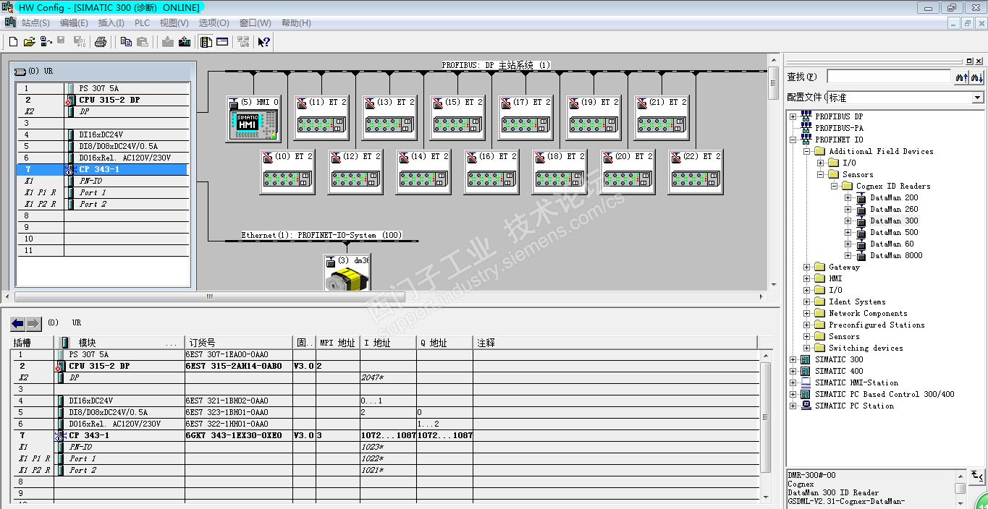
Task: Expand the Switching devices folder
Action: 807,348
